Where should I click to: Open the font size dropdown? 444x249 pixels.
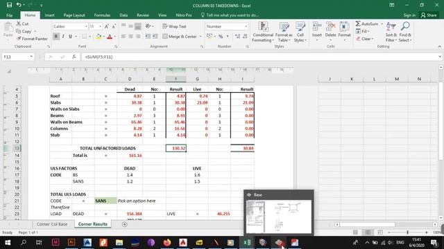[100, 26]
